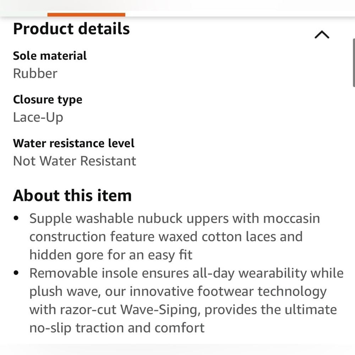
Task: Click the no-slip traction and comfort line
Action: pos(117,328)
